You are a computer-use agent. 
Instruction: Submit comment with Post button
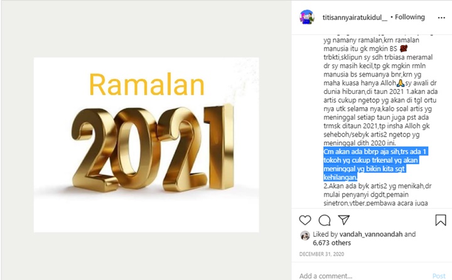[x=439, y=276]
